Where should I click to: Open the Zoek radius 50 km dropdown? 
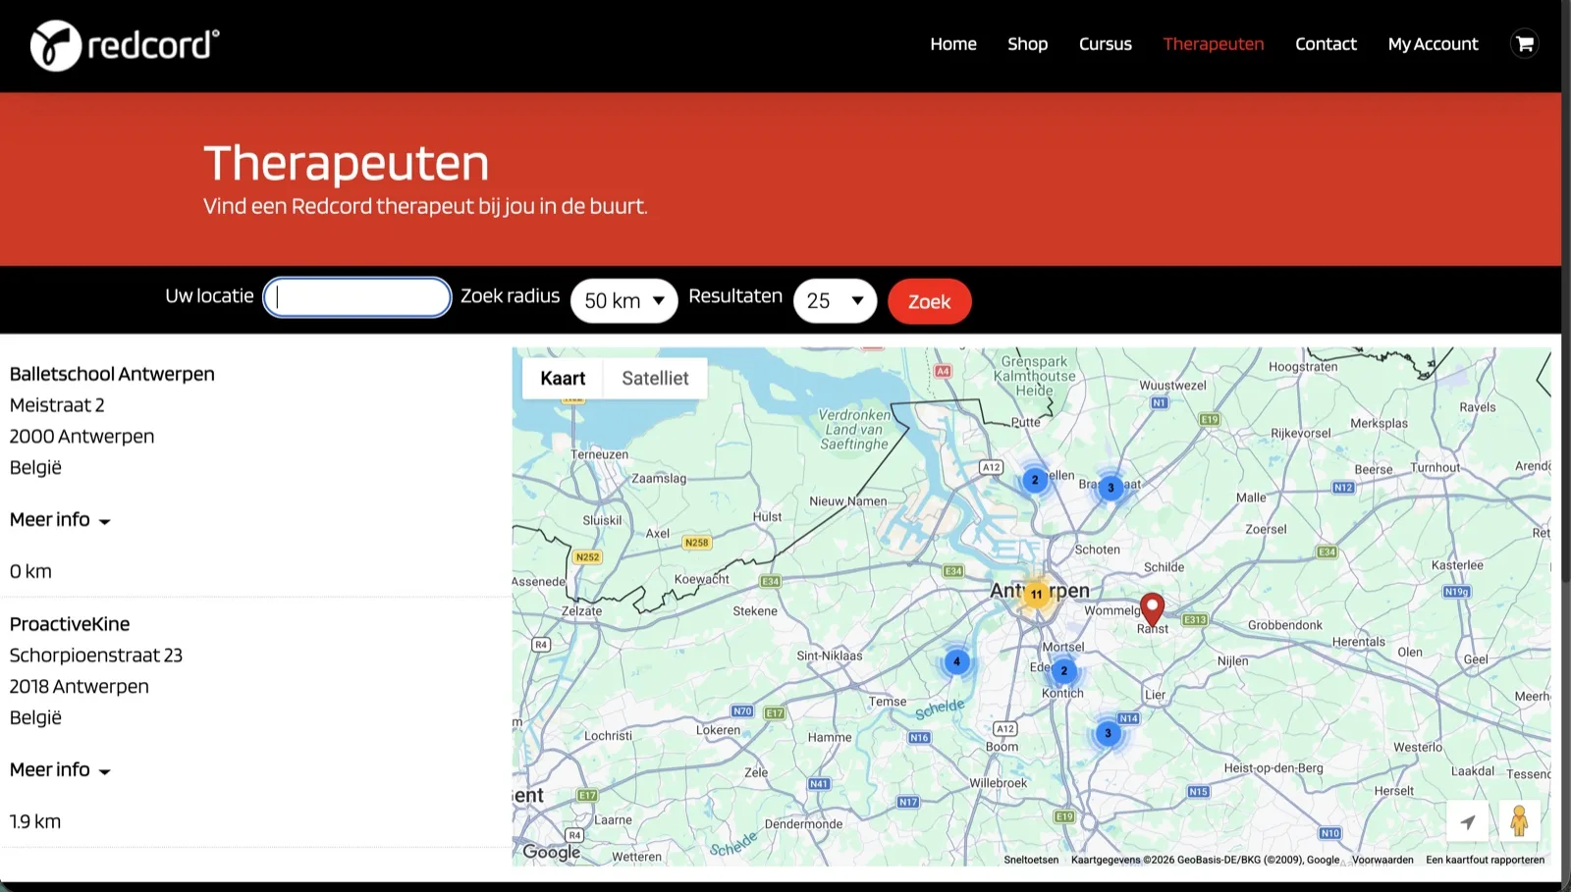pos(624,301)
